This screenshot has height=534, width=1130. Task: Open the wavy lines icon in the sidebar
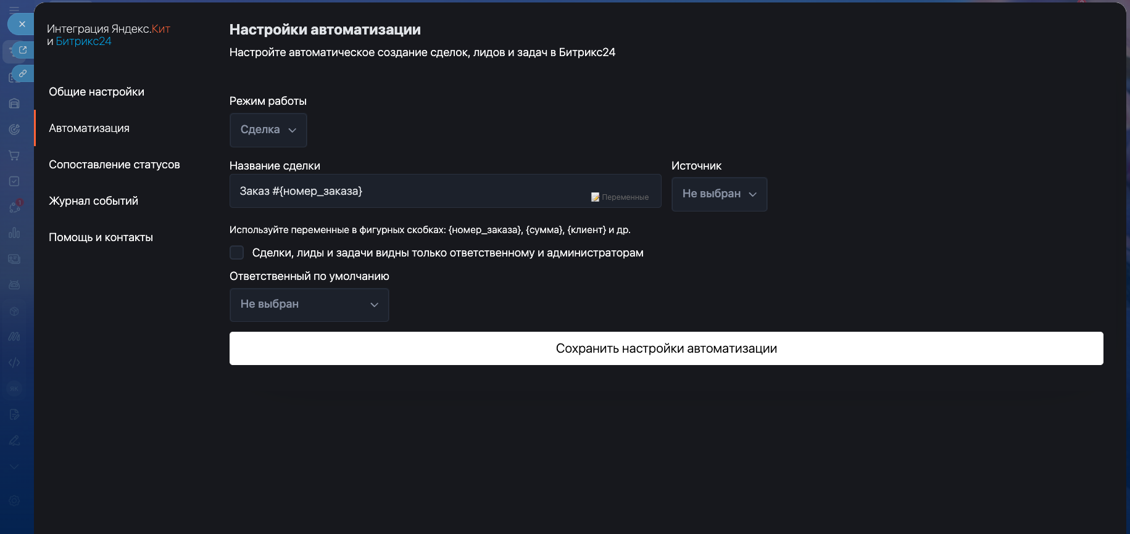click(14, 337)
